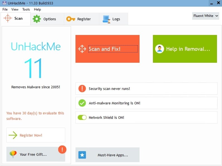Click the support person avatar icon
The width and height of the screenshot is (222, 166).
160,49
